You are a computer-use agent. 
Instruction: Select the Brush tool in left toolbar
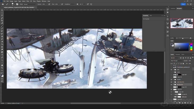2,26
